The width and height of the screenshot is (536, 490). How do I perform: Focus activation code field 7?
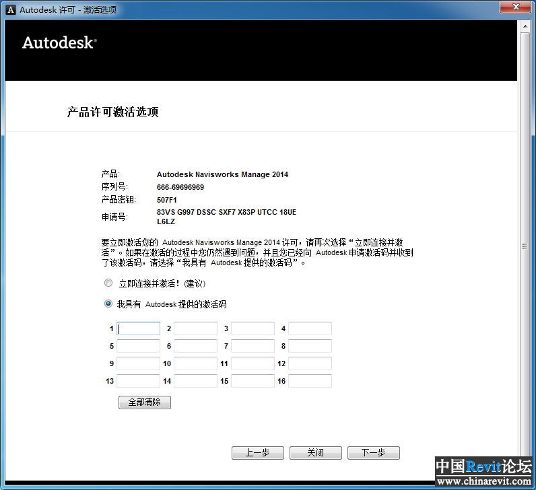253,346
